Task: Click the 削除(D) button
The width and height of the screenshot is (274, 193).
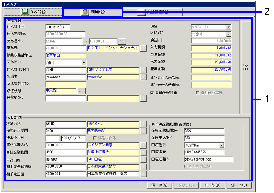Action: [212, 185]
